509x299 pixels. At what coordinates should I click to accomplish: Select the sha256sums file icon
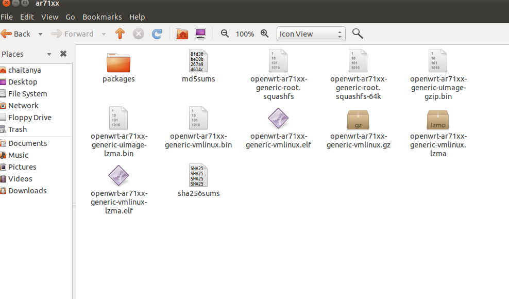tap(198, 175)
